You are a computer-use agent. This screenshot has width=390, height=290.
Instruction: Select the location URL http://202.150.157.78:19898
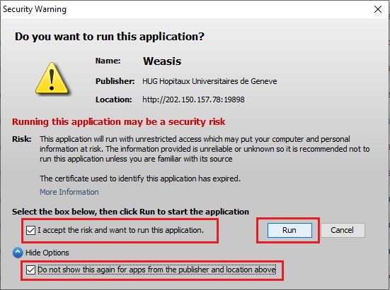coord(193,99)
